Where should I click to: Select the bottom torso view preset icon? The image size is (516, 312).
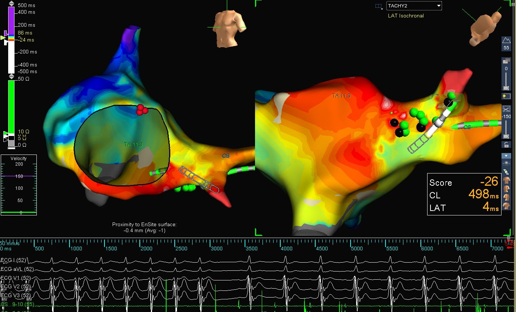point(506,205)
